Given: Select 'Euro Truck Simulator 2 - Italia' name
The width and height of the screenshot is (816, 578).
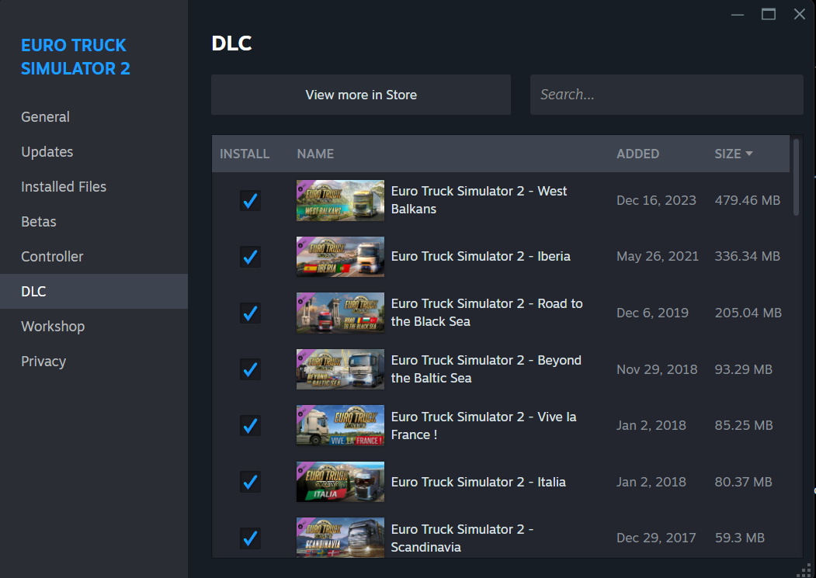Looking at the screenshot, I should pyautogui.click(x=478, y=482).
